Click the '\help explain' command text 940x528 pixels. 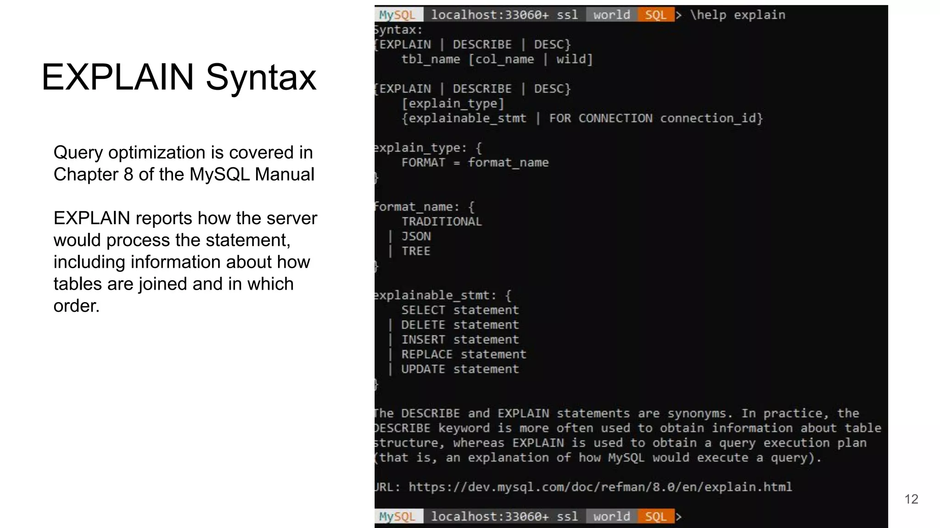738,15
